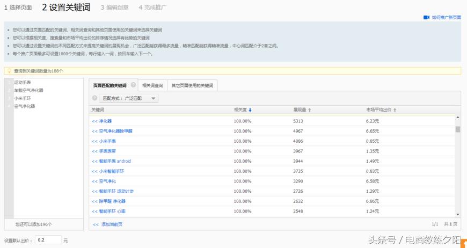Screen dimensions: 467x248
Task: Select 小米手环 in the added keyword list
Action: click(23, 98)
